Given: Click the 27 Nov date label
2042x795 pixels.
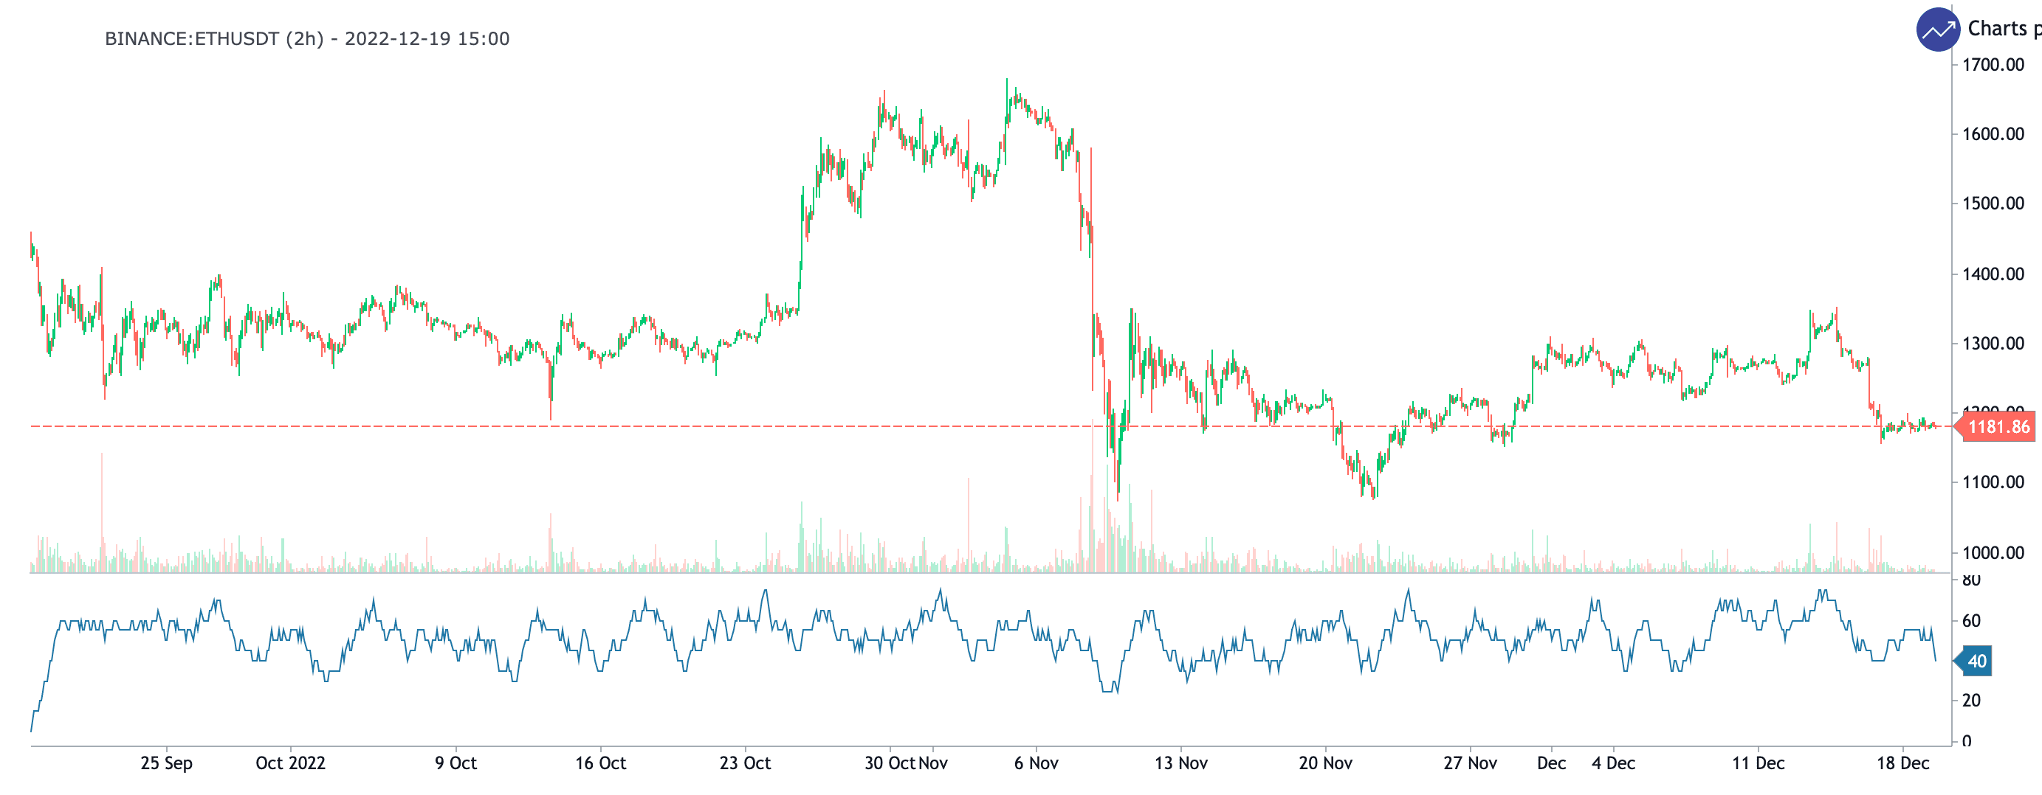Looking at the screenshot, I should (x=1470, y=763).
